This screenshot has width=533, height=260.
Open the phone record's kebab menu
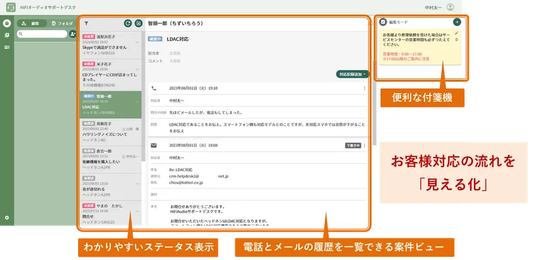click(364, 89)
